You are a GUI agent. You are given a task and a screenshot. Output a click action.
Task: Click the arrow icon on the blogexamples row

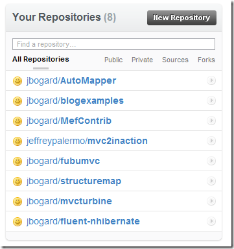pyautogui.click(x=211, y=101)
